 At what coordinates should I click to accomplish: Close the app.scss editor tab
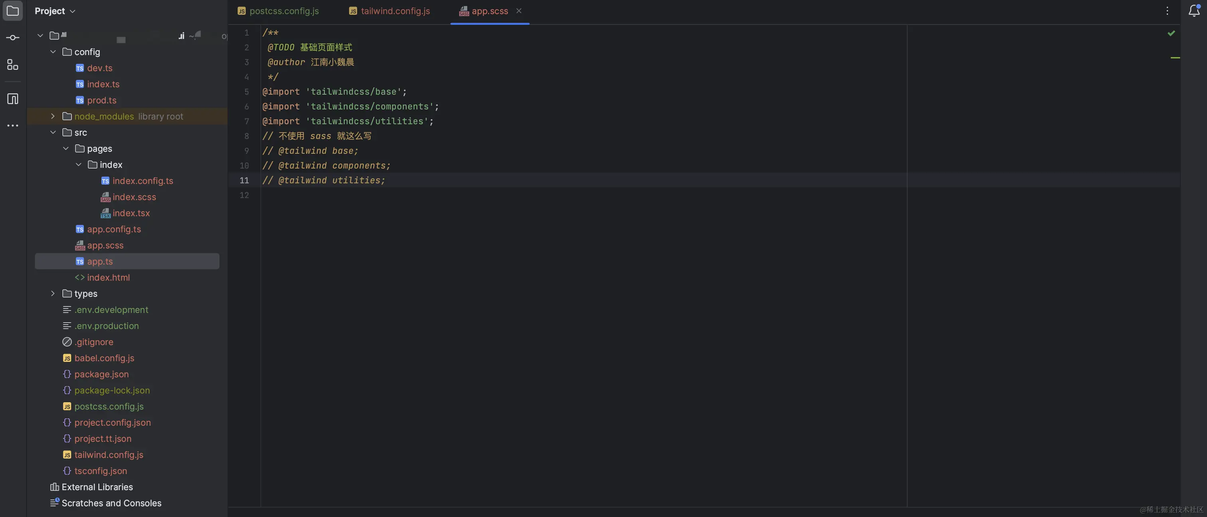pyautogui.click(x=519, y=11)
